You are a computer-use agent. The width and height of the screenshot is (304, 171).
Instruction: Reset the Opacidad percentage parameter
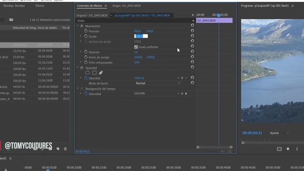(192, 77)
